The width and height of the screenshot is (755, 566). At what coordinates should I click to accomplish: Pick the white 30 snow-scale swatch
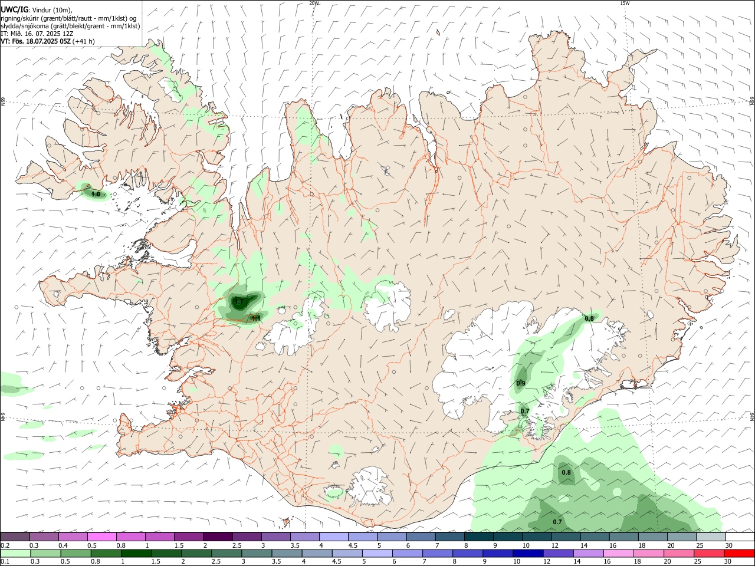point(740,537)
